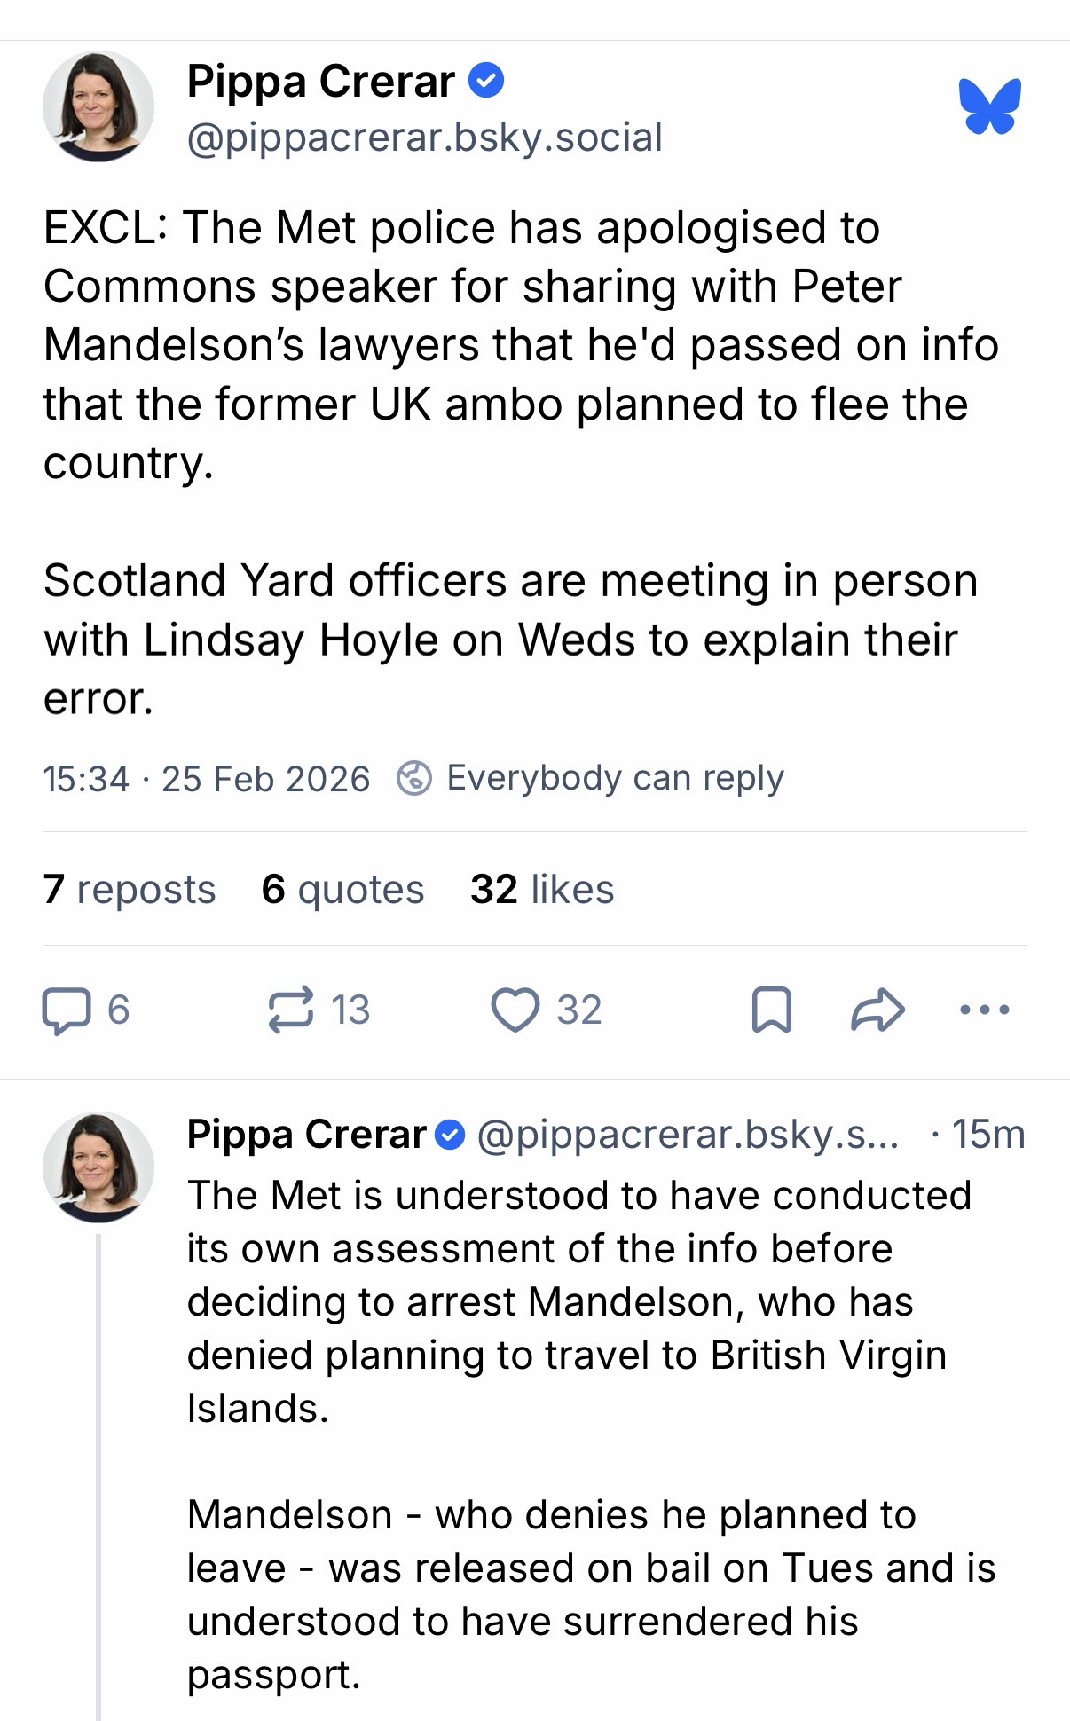Screen dimensions: 1070x1721
Task: Show who gave the 32 likes
Action: click(x=542, y=889)
